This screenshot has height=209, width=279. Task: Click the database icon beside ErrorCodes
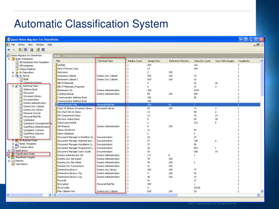point(56,188)
